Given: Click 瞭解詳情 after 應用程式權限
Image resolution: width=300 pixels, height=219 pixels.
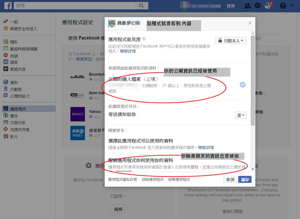Looking at the screenshot, I should pyautogui.click(x=206, y=148).
